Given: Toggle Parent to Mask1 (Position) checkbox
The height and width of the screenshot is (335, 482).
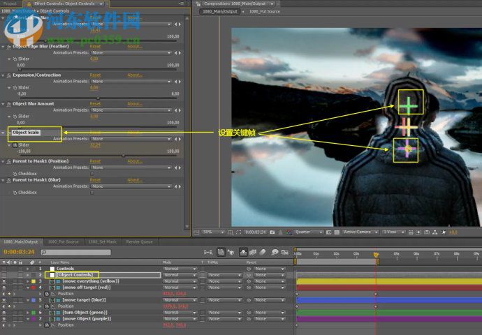Looking at the screenshot, I should tap(92, 174).
